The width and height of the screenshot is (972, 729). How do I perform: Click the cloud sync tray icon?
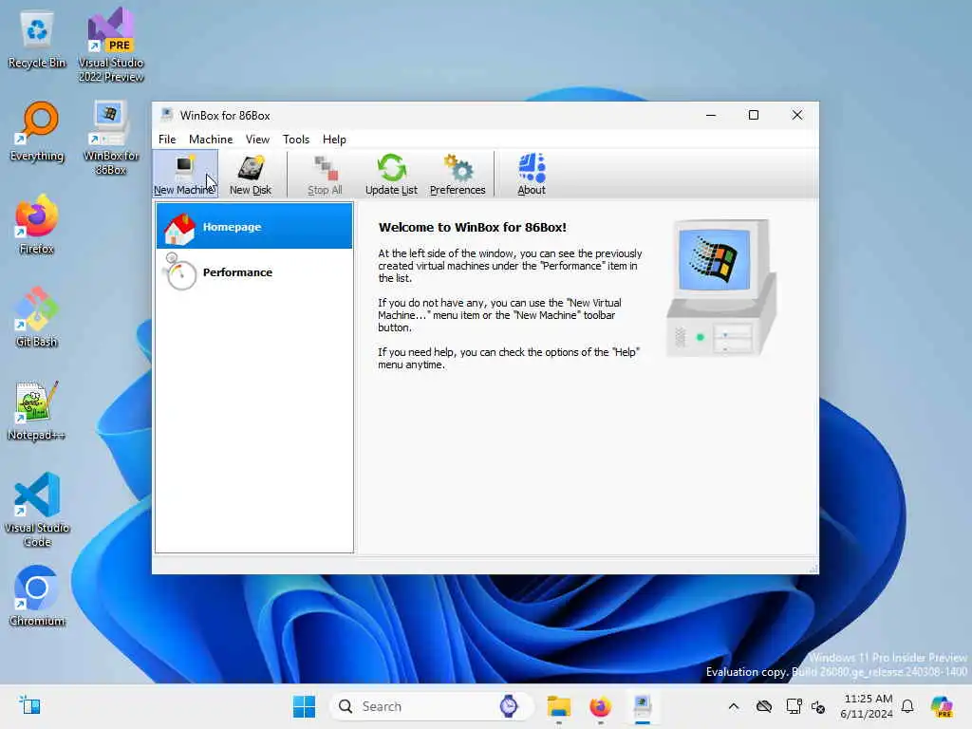pos(764,706)
